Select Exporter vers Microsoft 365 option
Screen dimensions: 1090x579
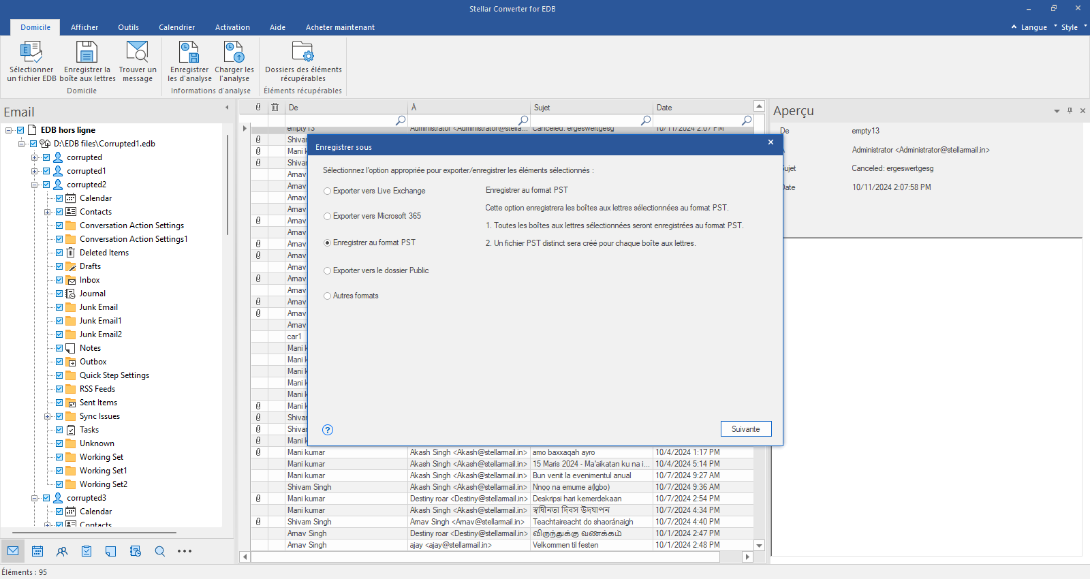(373, 216)
